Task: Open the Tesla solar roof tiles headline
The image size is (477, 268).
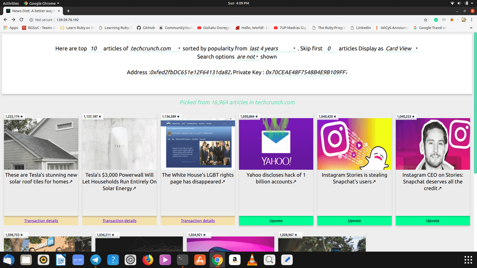Action: coord(41,178)
